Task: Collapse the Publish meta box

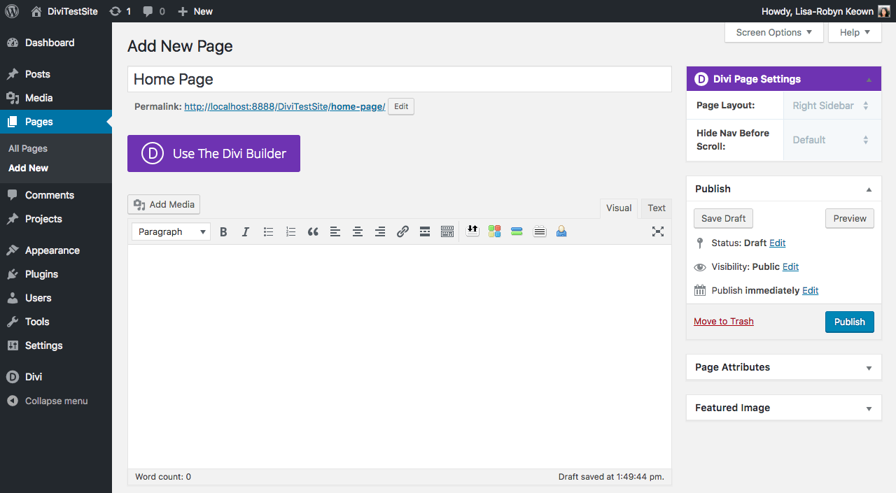Action: click(869, 190)
